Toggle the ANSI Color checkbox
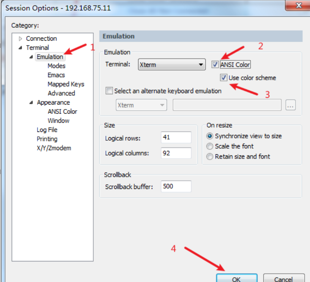This screenshot has width=310, height=282. point(215,65)
